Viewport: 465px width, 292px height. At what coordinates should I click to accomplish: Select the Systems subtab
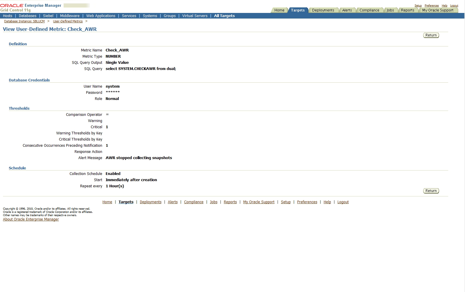tap(150, 16)
